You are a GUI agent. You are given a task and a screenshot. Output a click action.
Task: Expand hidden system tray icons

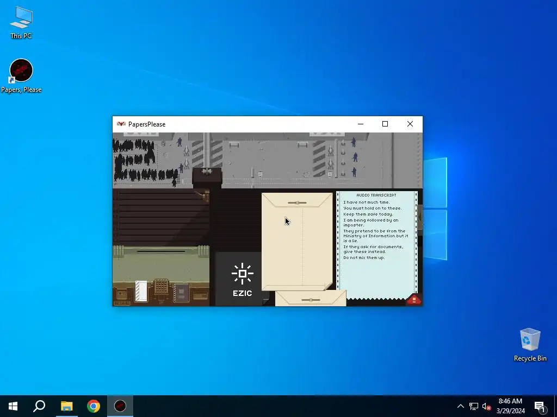460,406
